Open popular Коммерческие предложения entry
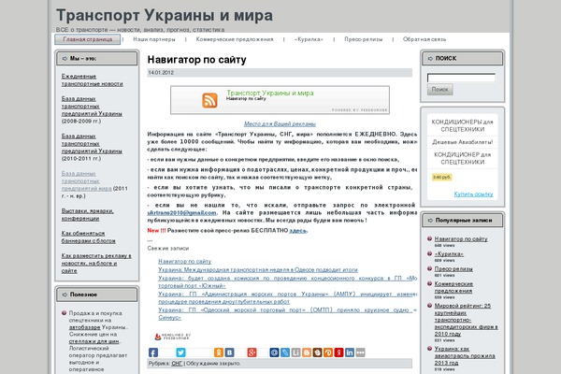This screenshot has width=561, height=374. [453, 287]
